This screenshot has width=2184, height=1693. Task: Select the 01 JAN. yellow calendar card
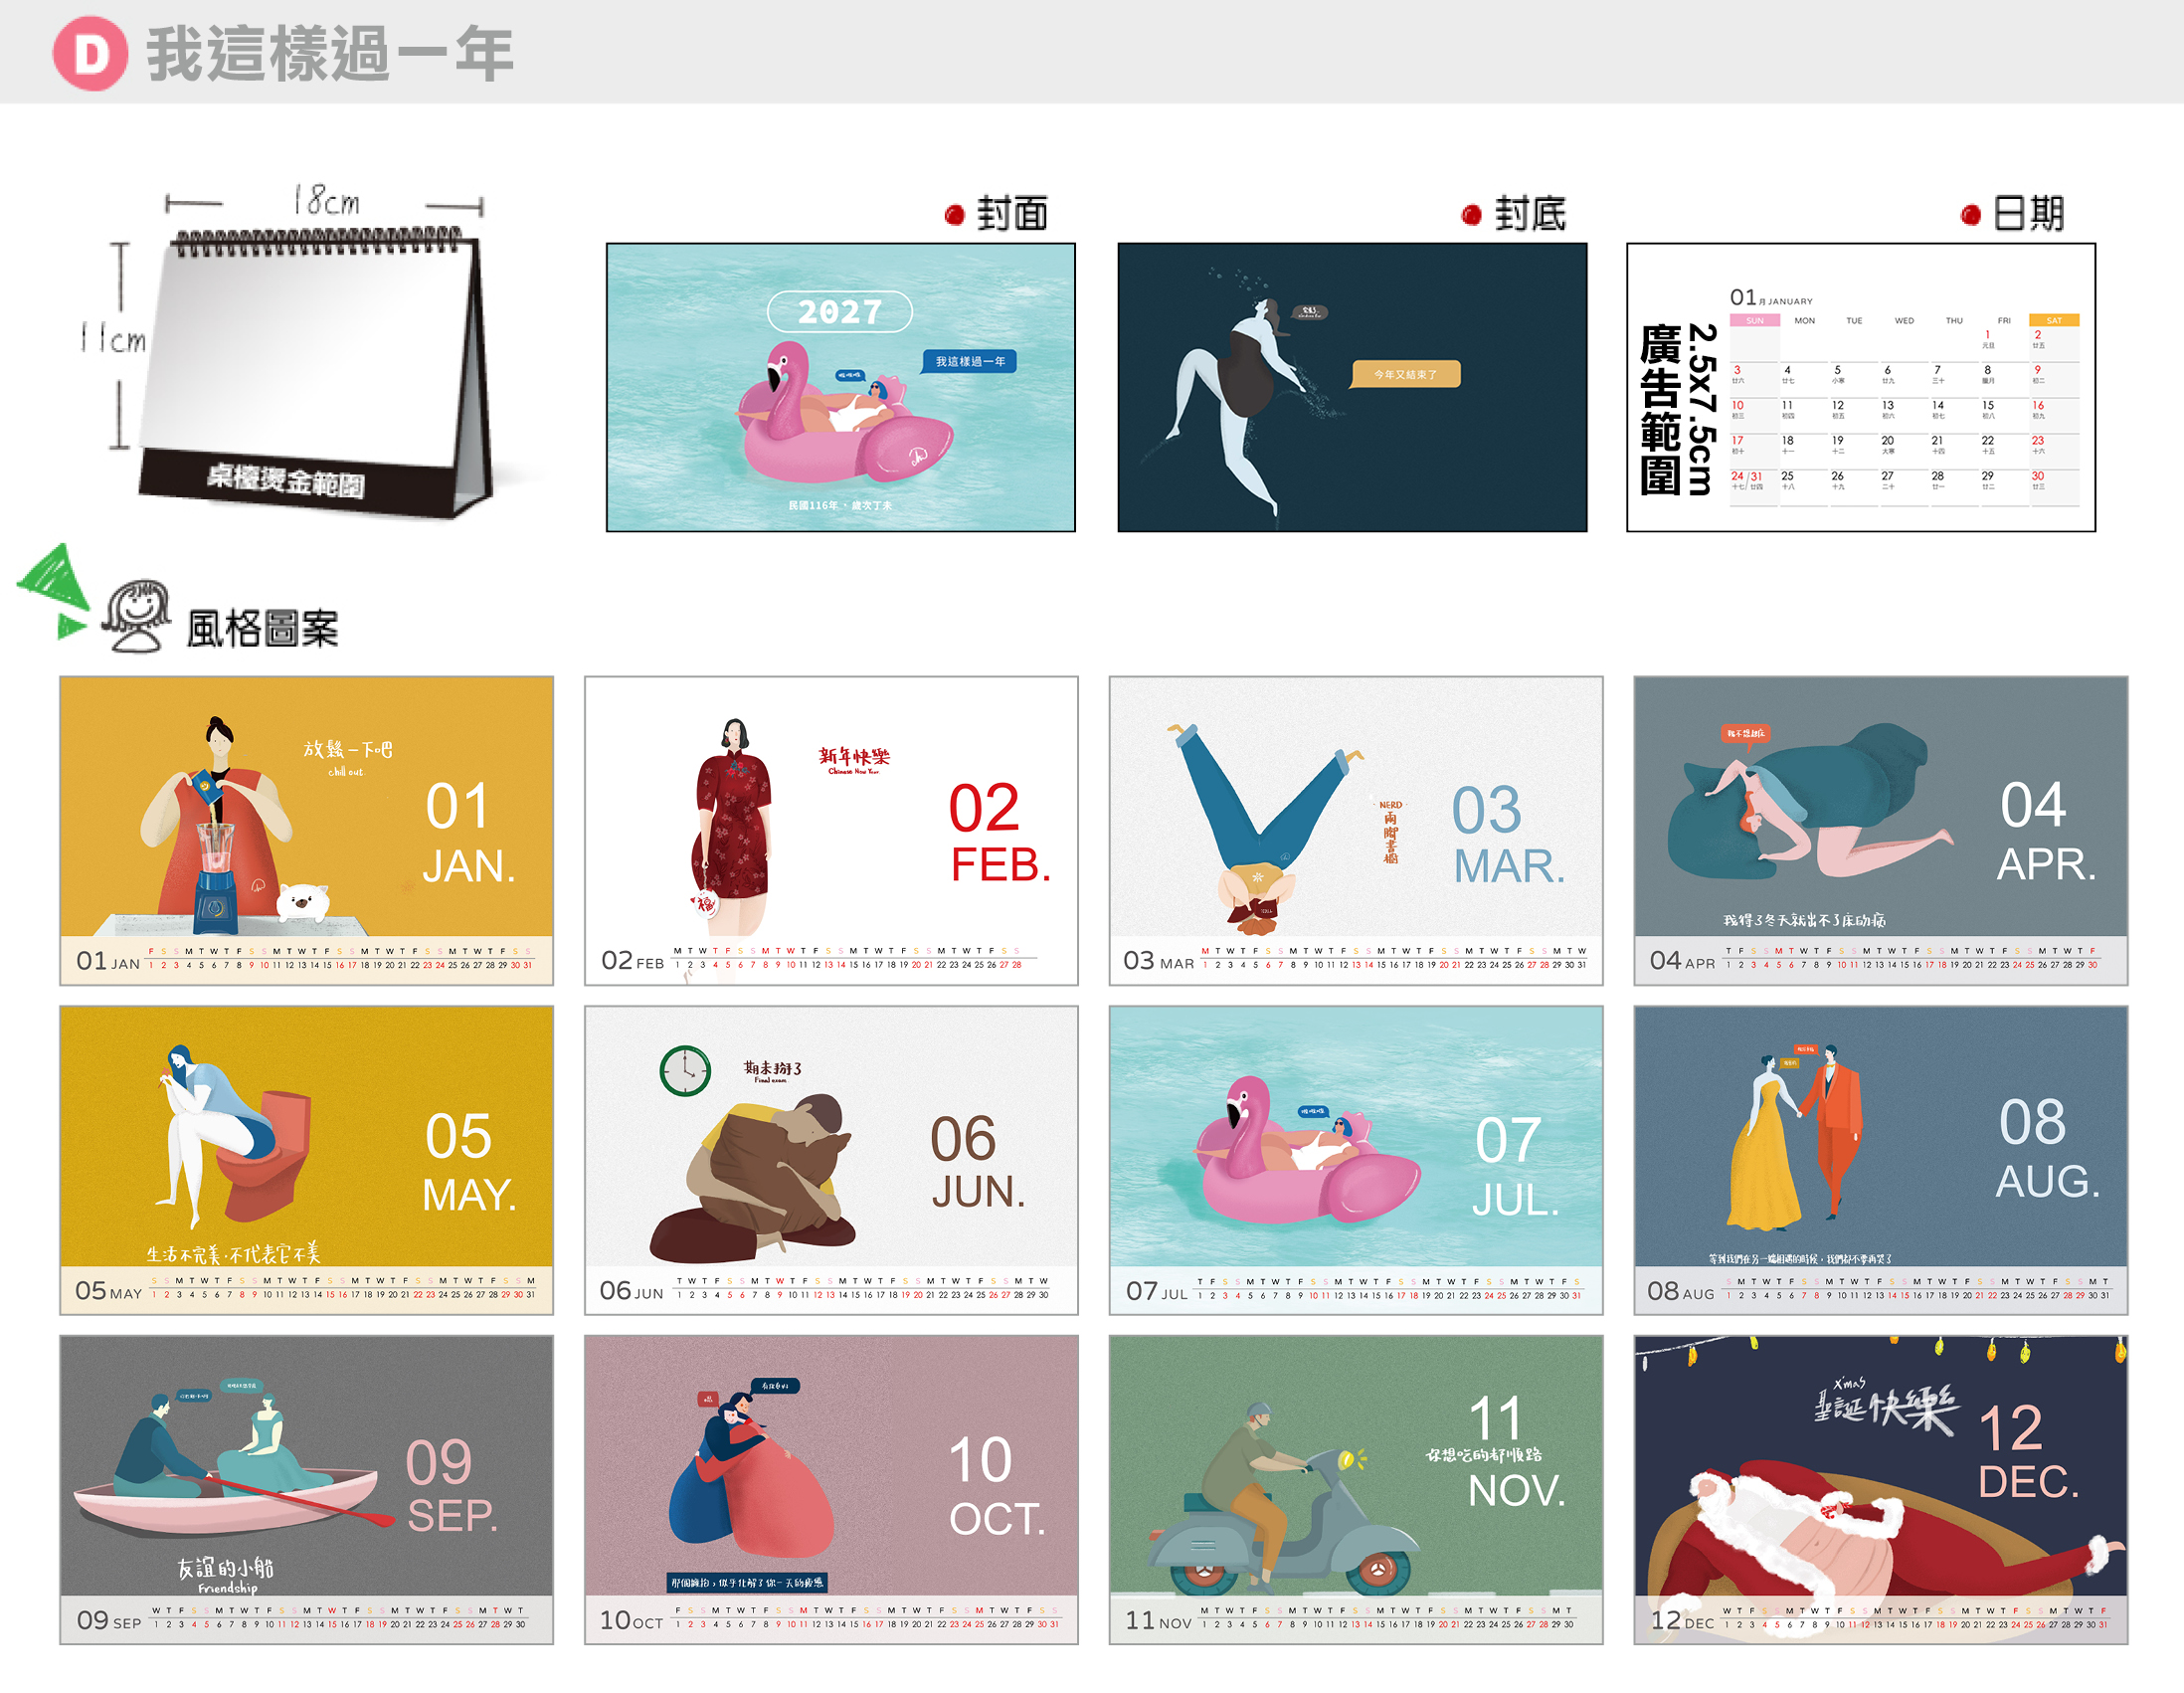[x=306, y=831]
